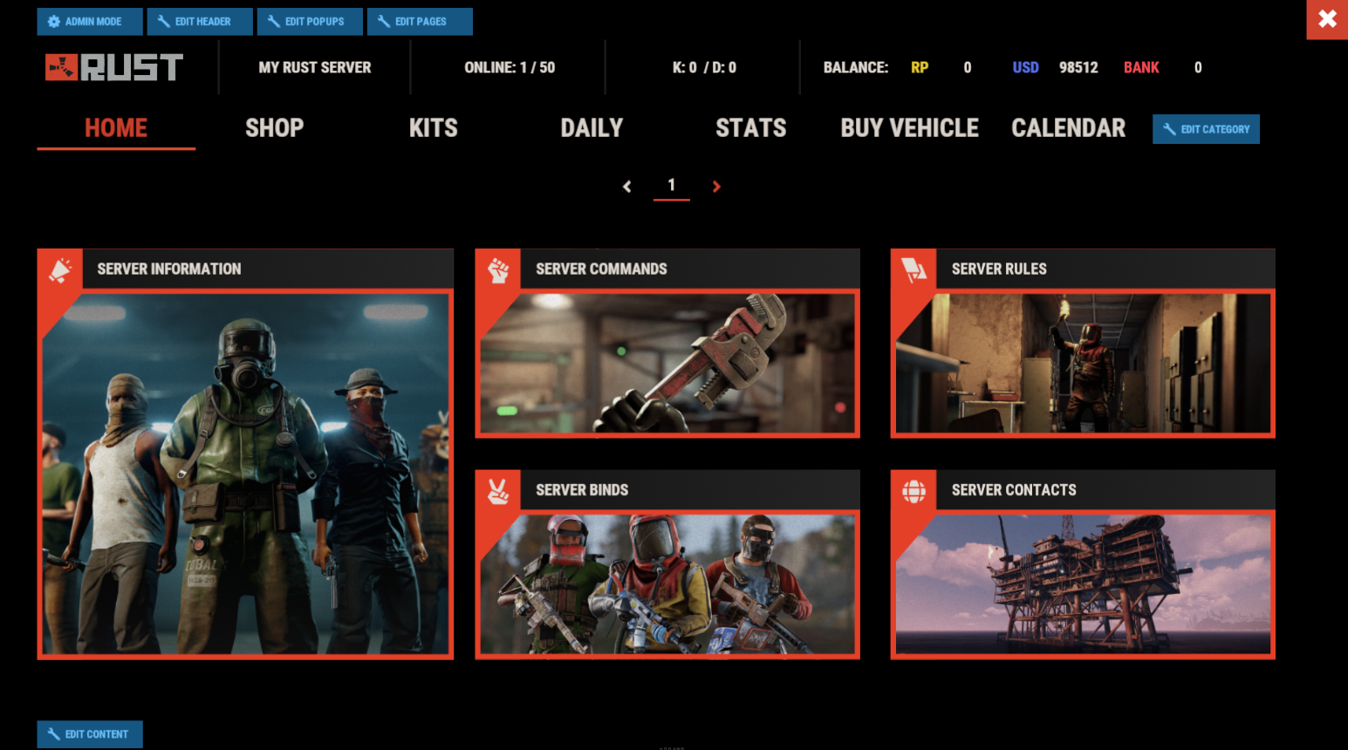
Task: Click the flag icon on Server Rules
Action: coord(913,270)
